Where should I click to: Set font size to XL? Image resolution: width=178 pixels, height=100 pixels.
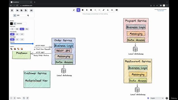27,29
